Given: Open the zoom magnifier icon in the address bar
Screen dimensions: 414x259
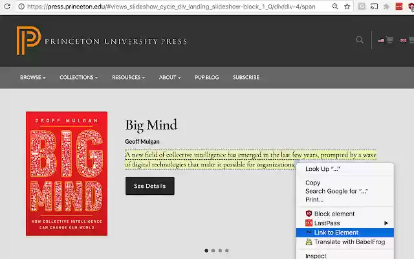Looking at the screenshot, I should point(335,6).
